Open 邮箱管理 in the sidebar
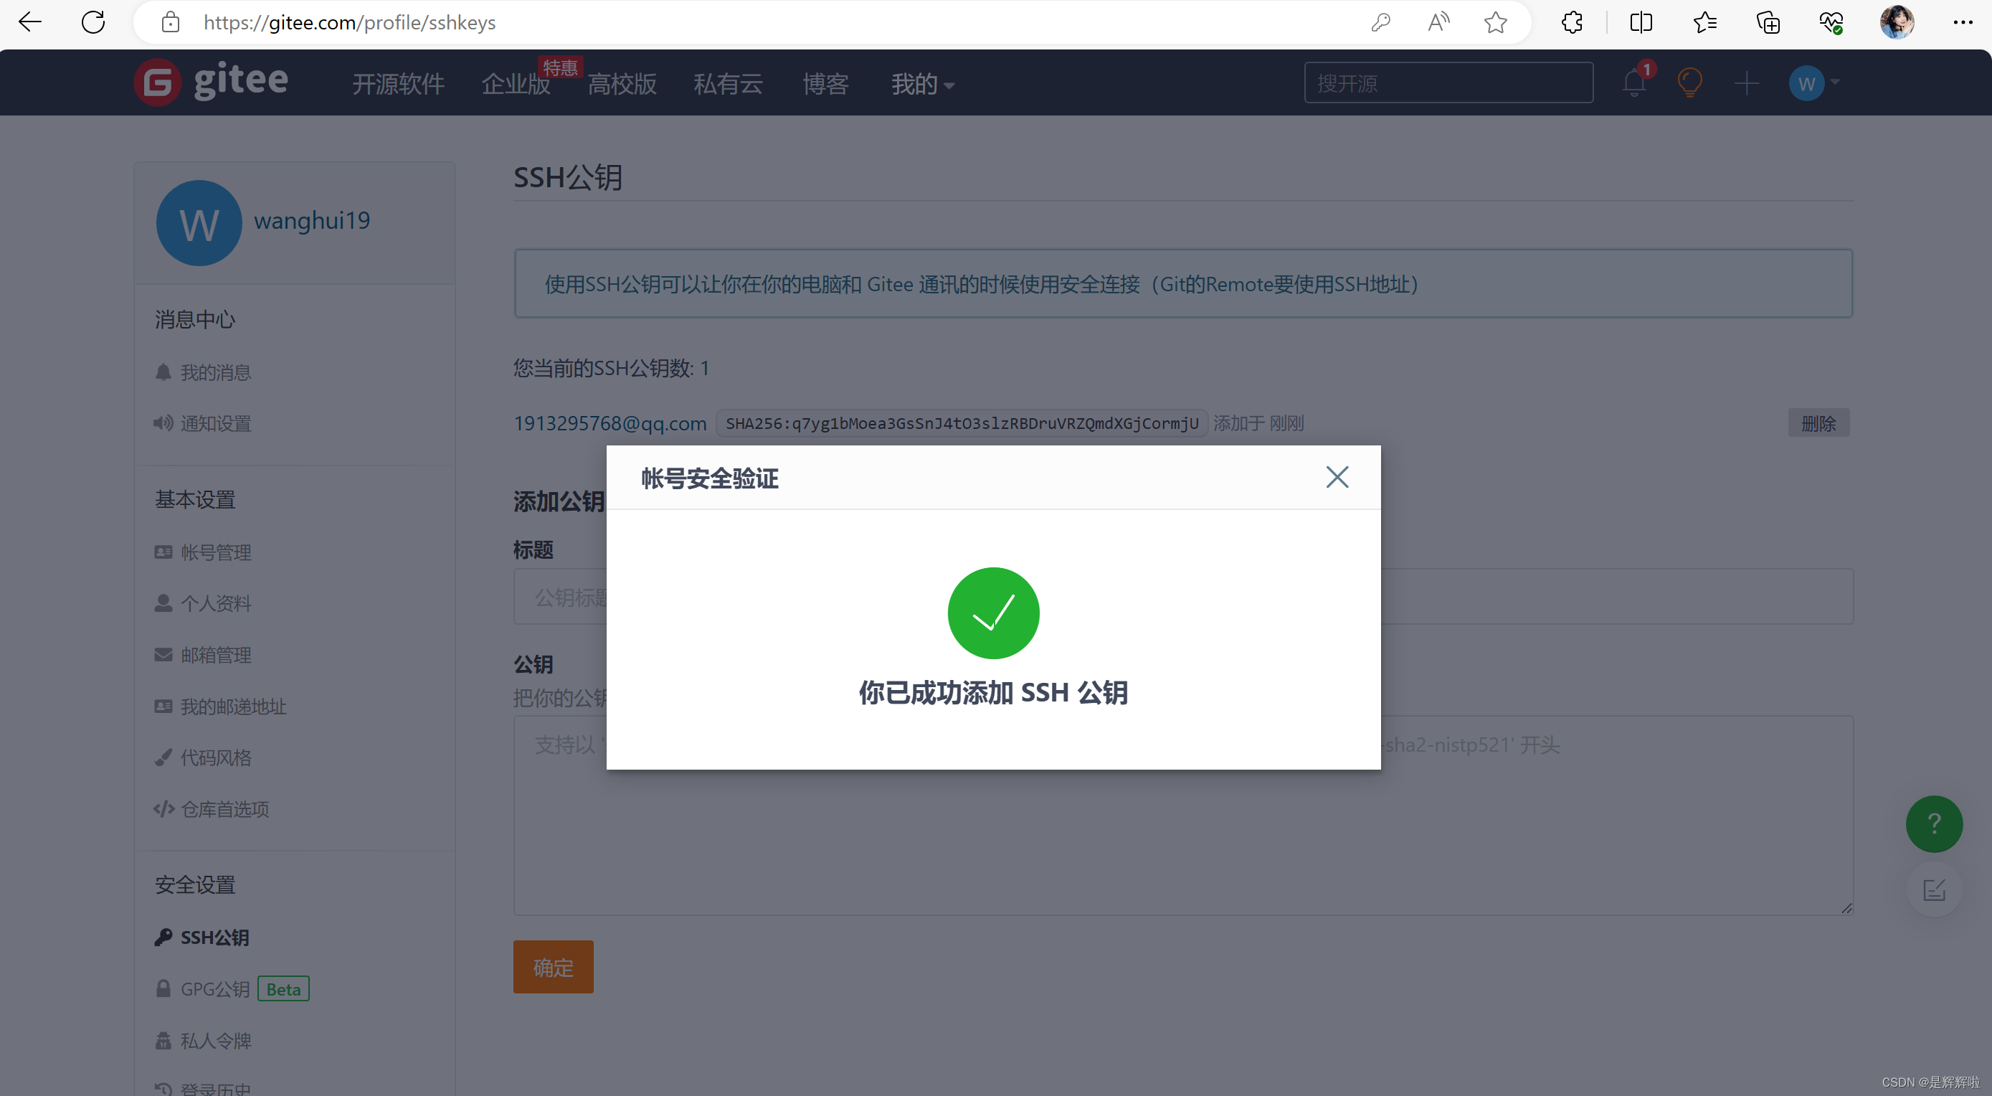 tap(216, 655)
